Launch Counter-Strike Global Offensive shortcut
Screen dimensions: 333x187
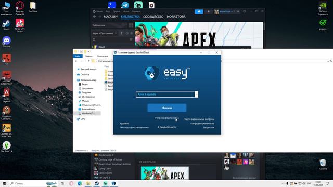[x=6, y=130]
